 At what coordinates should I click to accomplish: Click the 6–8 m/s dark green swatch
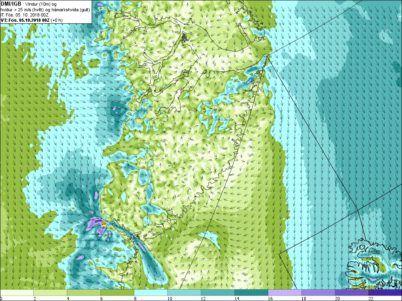pos(117,293)
